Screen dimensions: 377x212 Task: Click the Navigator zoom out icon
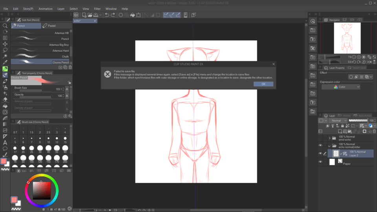coord(354,57)
